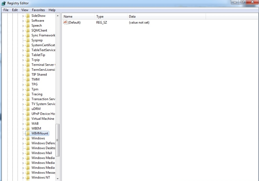Sort values by Name column header
259x181 pixels.
[x=78, y=17]
